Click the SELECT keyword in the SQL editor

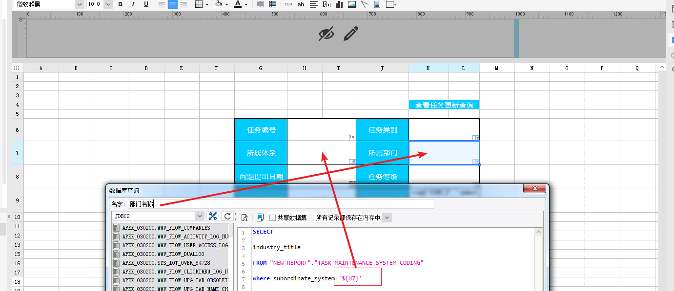(263, 232)
